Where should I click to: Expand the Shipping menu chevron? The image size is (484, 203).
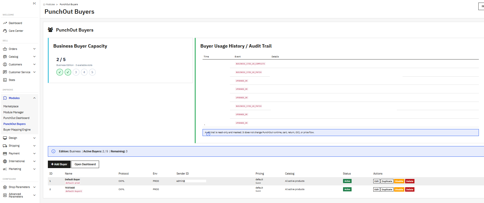click(34, 146)
